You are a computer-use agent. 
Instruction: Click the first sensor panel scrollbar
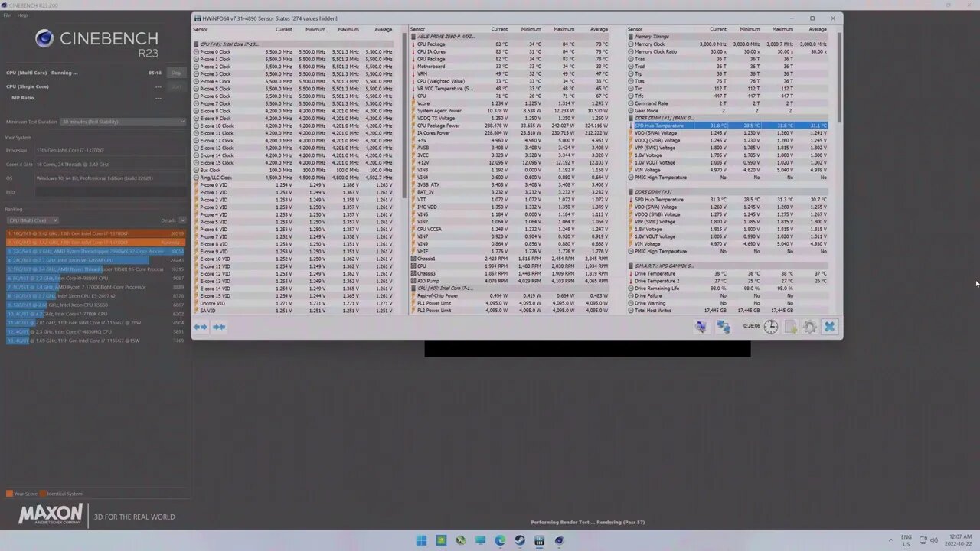404,115
